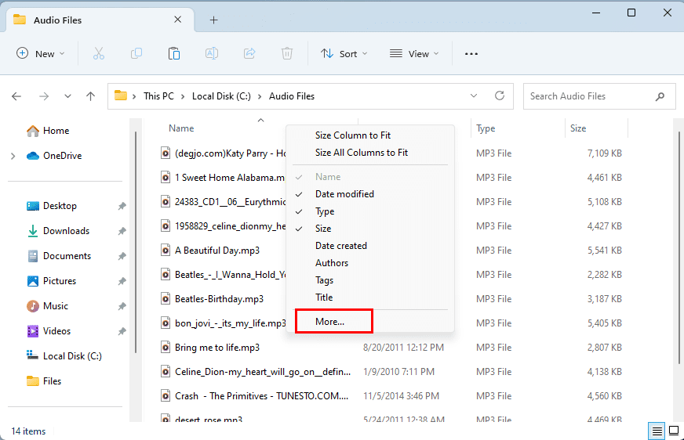Click the Search Audio Files box
The image size is (684, 440).
(588, 96)
